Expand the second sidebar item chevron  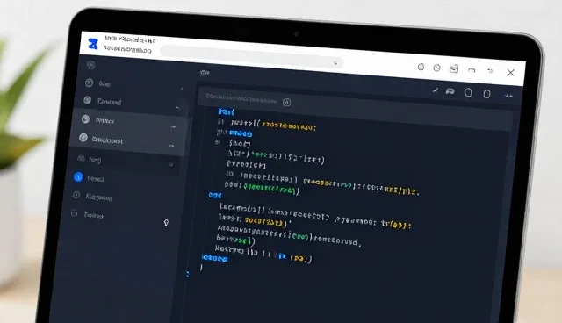tap(177, 107)
